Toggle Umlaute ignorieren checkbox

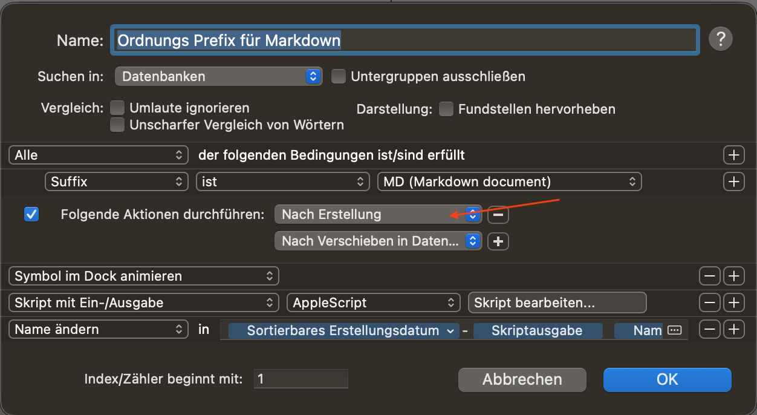coord(118,108)
